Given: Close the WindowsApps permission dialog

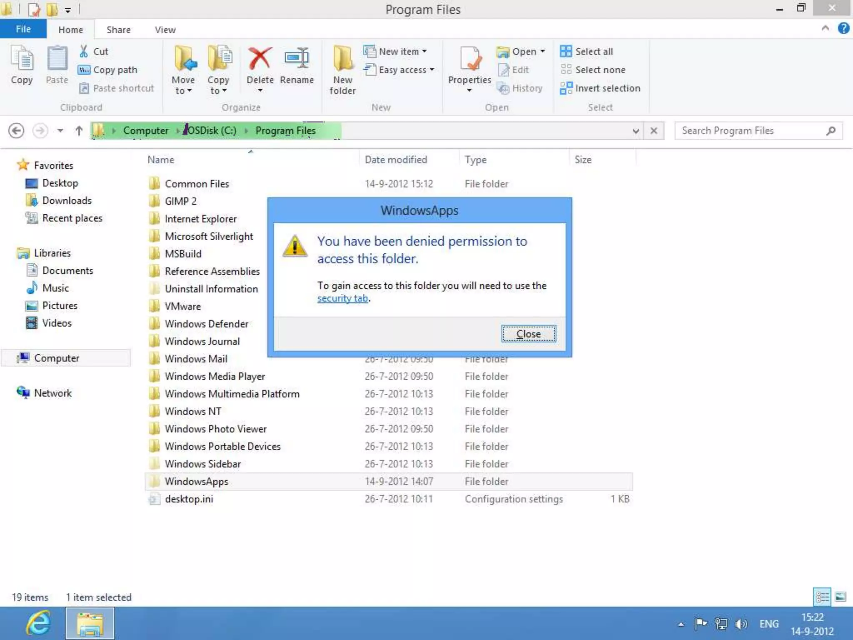Looking at the screenshot, I should click(529, 334).
